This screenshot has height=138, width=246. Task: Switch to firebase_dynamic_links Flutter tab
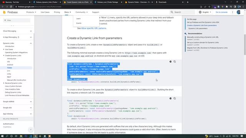pyautogui.click(x=47, y=2)
